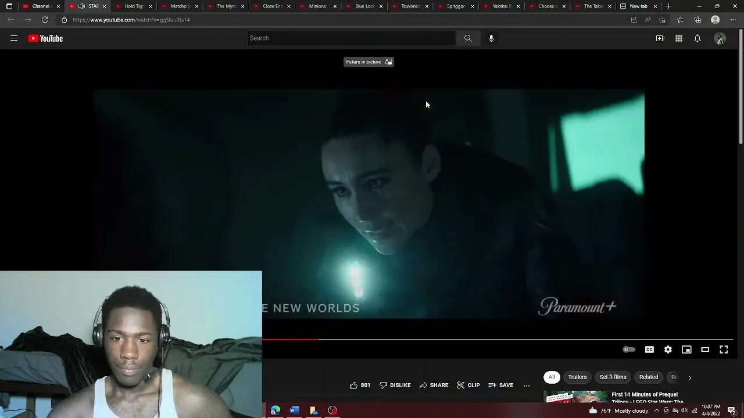Open the volume speaker tray icon
This screenshot has height=418, width=744.
click(x=684, y=410)
